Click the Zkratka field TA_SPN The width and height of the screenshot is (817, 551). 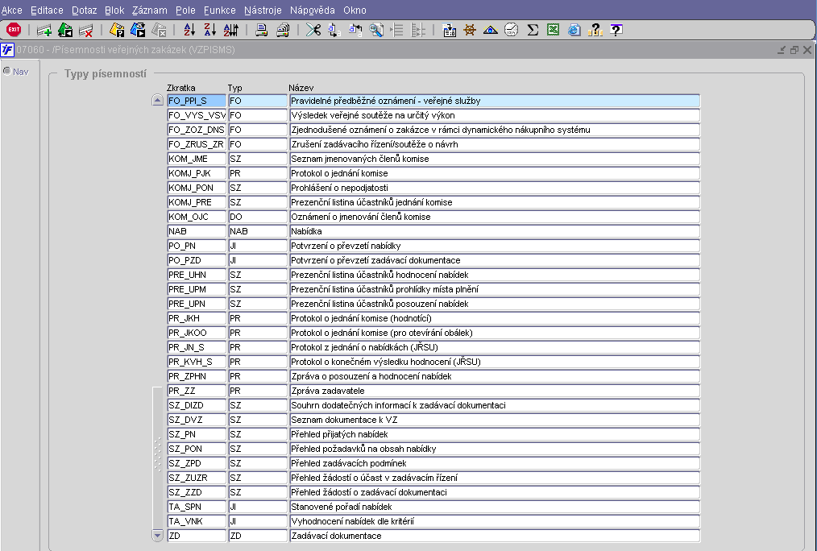point(197,507)
